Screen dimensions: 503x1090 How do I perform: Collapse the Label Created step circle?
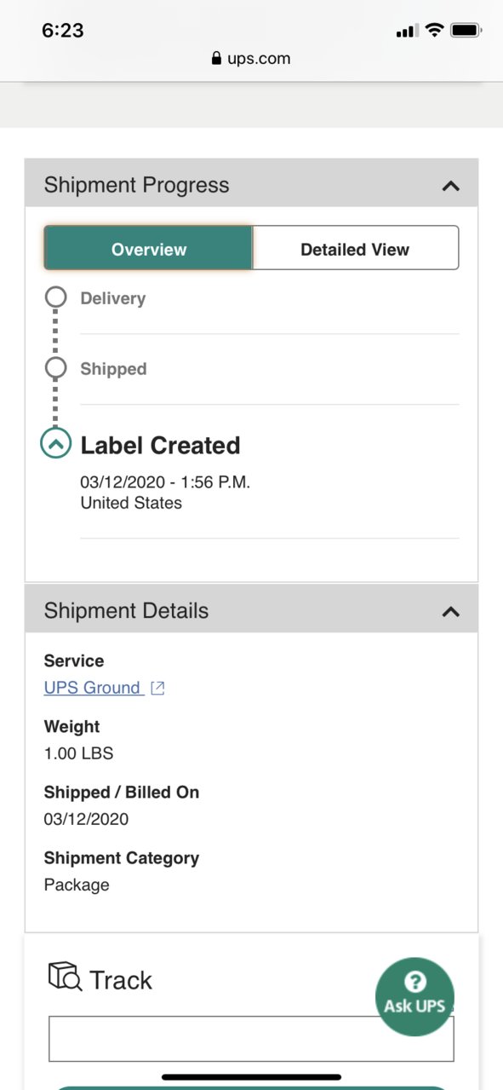56,443
